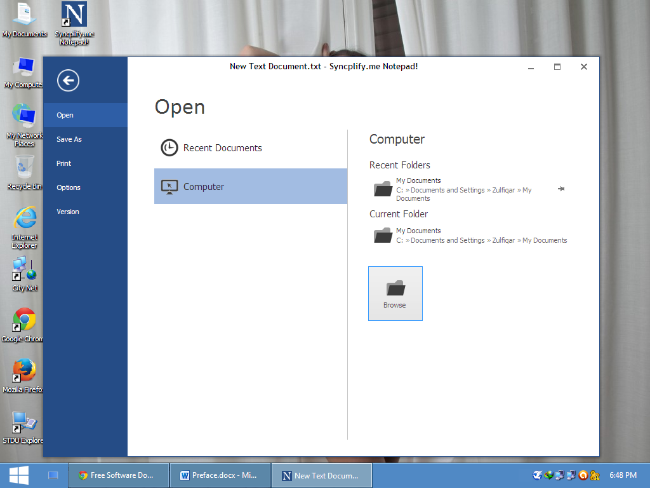Select My Computer desktop icon

[x=24, y=73]
